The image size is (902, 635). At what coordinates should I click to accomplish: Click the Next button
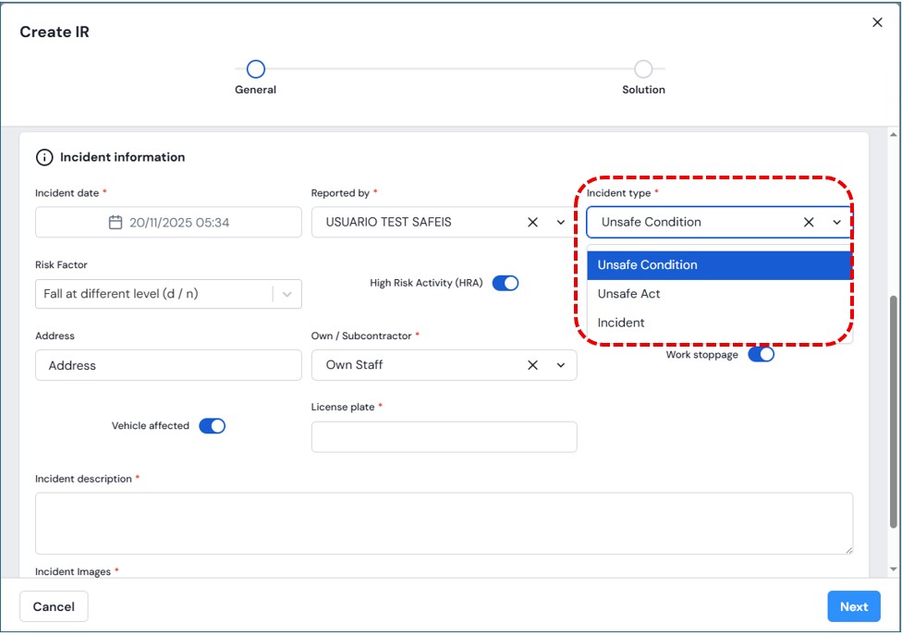coord(853,607)
